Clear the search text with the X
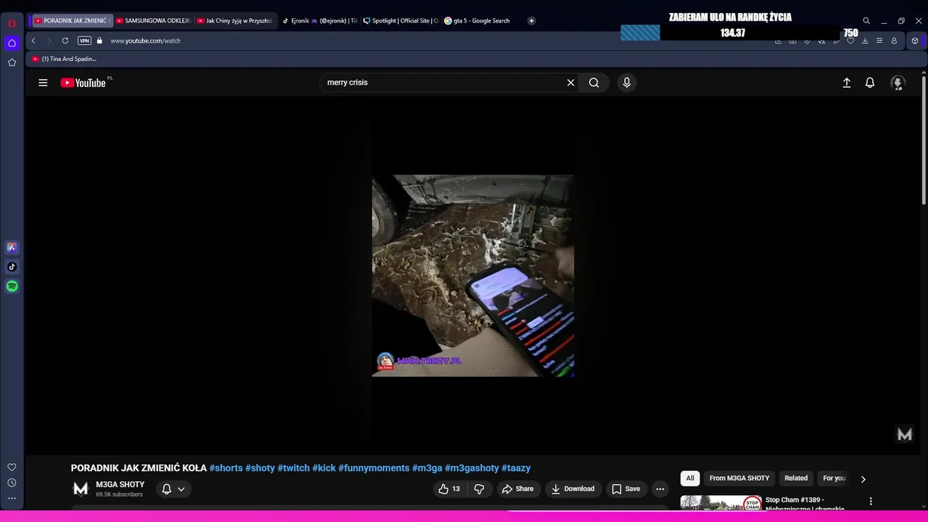The image size is (928, 522). pyautogui.click(x=571, y=83)
